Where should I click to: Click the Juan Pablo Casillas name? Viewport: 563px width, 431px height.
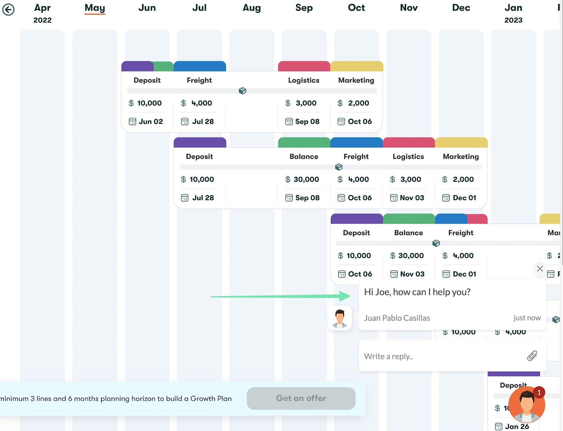coord(397,318)
